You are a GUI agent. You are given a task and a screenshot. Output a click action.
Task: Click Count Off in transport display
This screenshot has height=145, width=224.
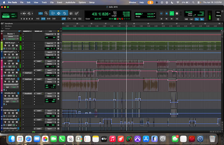point(189,12)
